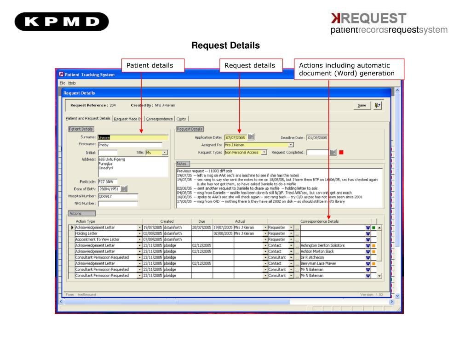Open the Request Type dropdown
Image resolution: width=471 pixels, height=353 pixels.
[x=264, y=153]
